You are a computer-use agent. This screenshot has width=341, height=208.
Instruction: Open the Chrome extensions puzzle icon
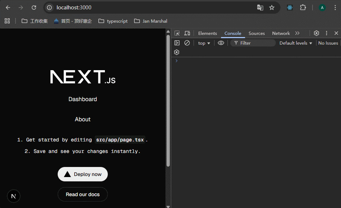coord(303,8)
